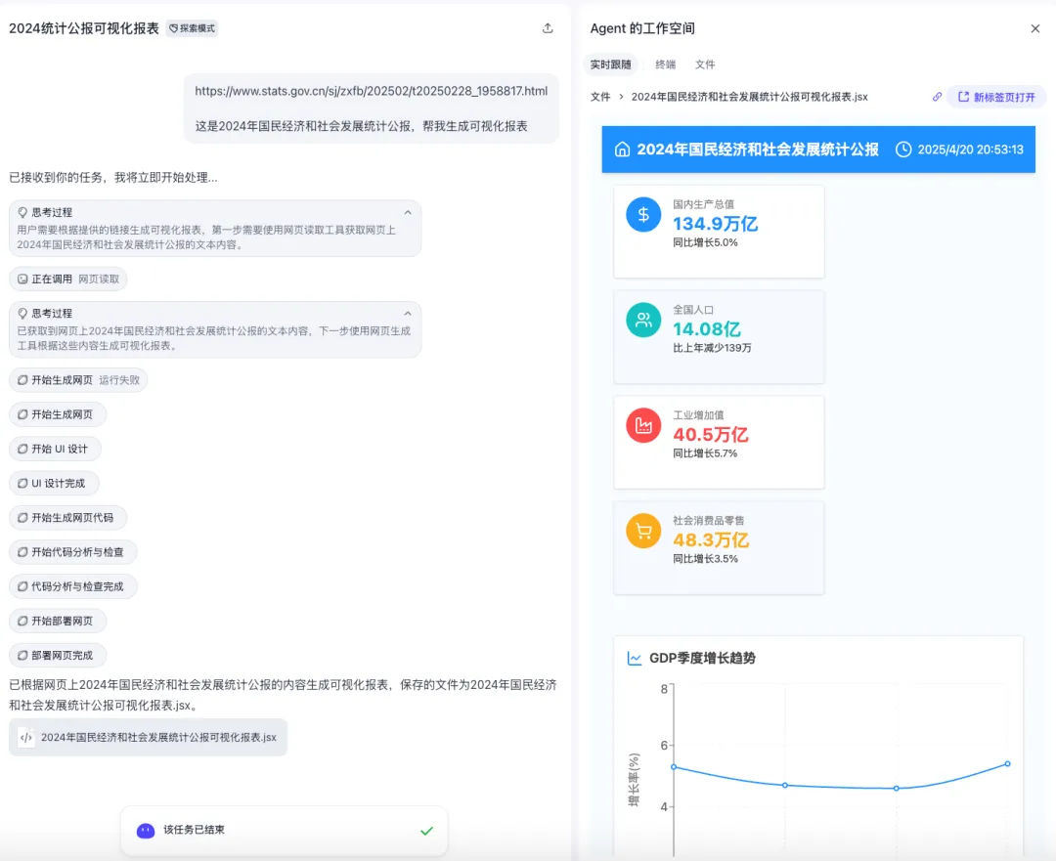Open the generated .jsx file attachment
This screenshot has height=861, width=1056.
pyautogui.click(x=149, y=738)
